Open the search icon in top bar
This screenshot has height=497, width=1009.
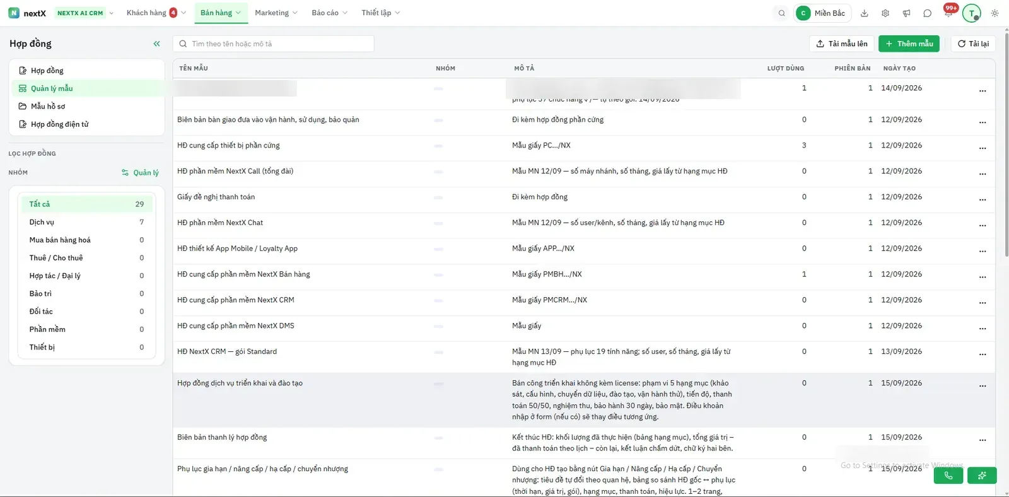click(782, 13)
